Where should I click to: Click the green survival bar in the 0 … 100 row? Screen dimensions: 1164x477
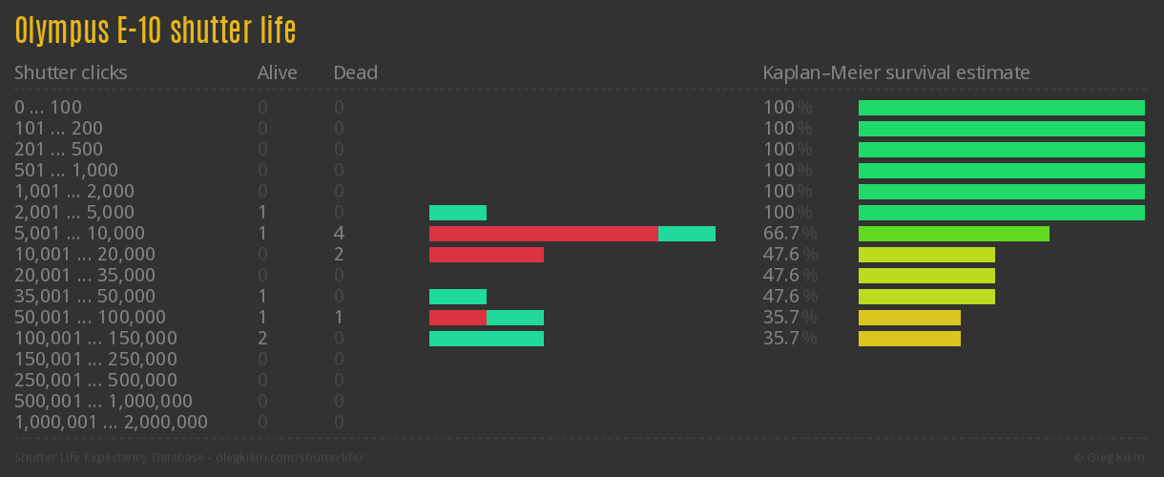(1001, 108)
